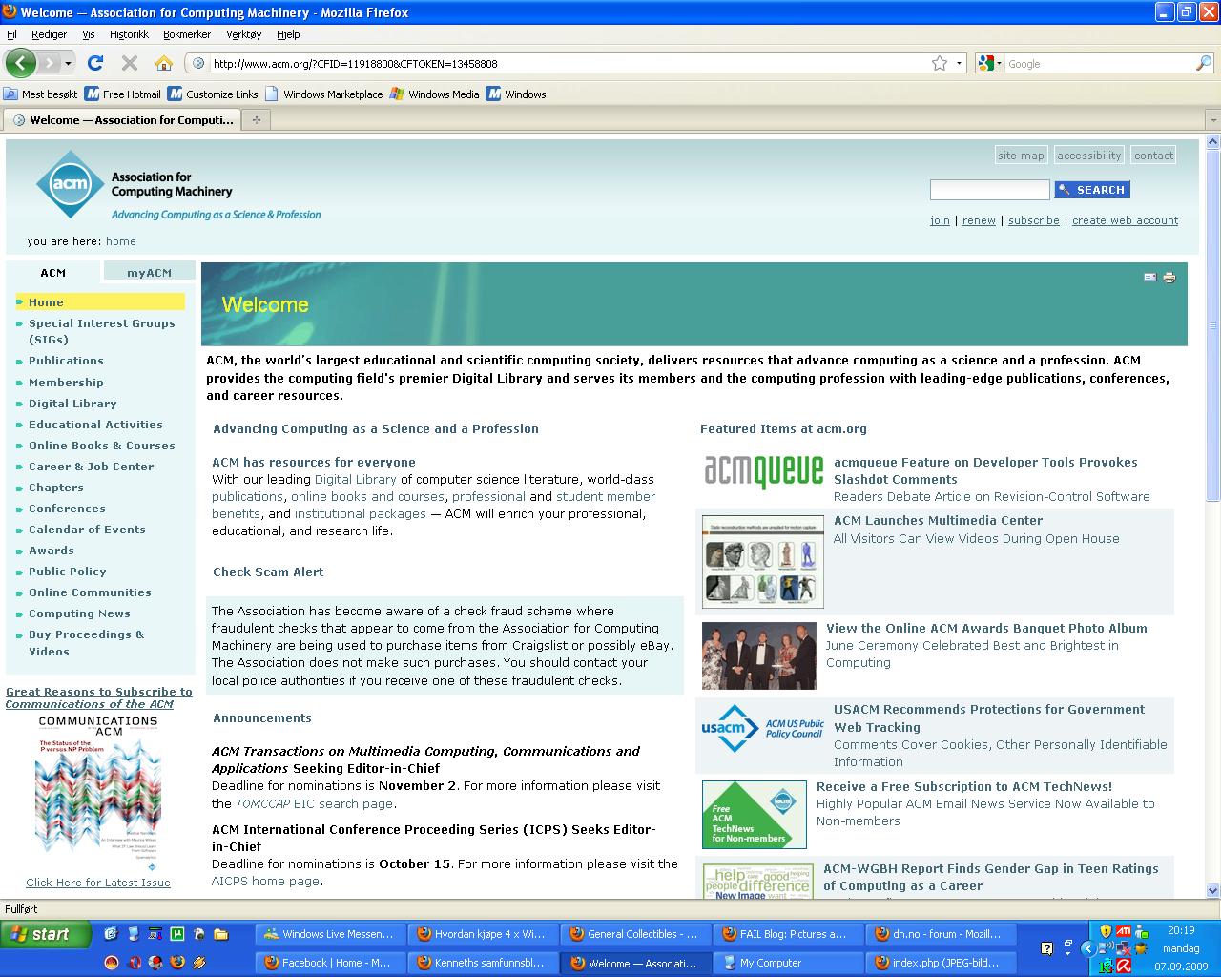Open the ACM Awards Banquet photo thumbnail

point(759,655)
